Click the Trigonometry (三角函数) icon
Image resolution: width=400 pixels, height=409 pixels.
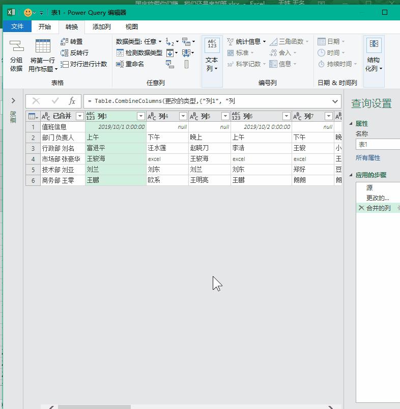(x=273, y=42)
